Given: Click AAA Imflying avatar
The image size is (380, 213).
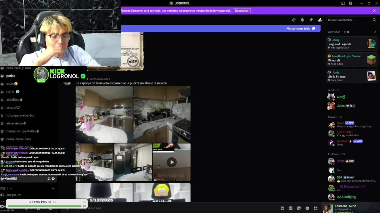Looking at the screenshot, I should pos(331,197).
